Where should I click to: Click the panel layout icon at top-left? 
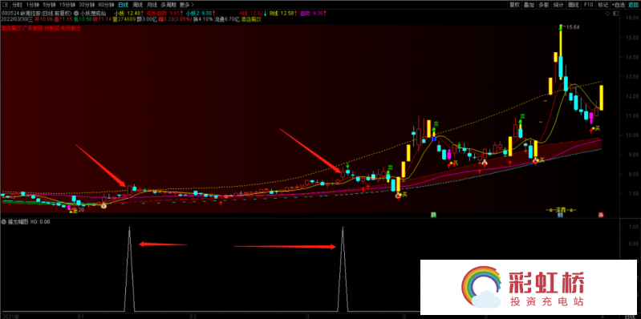click(5, 6)
